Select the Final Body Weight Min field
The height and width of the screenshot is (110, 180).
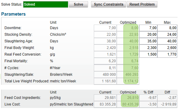pos(148,48)
